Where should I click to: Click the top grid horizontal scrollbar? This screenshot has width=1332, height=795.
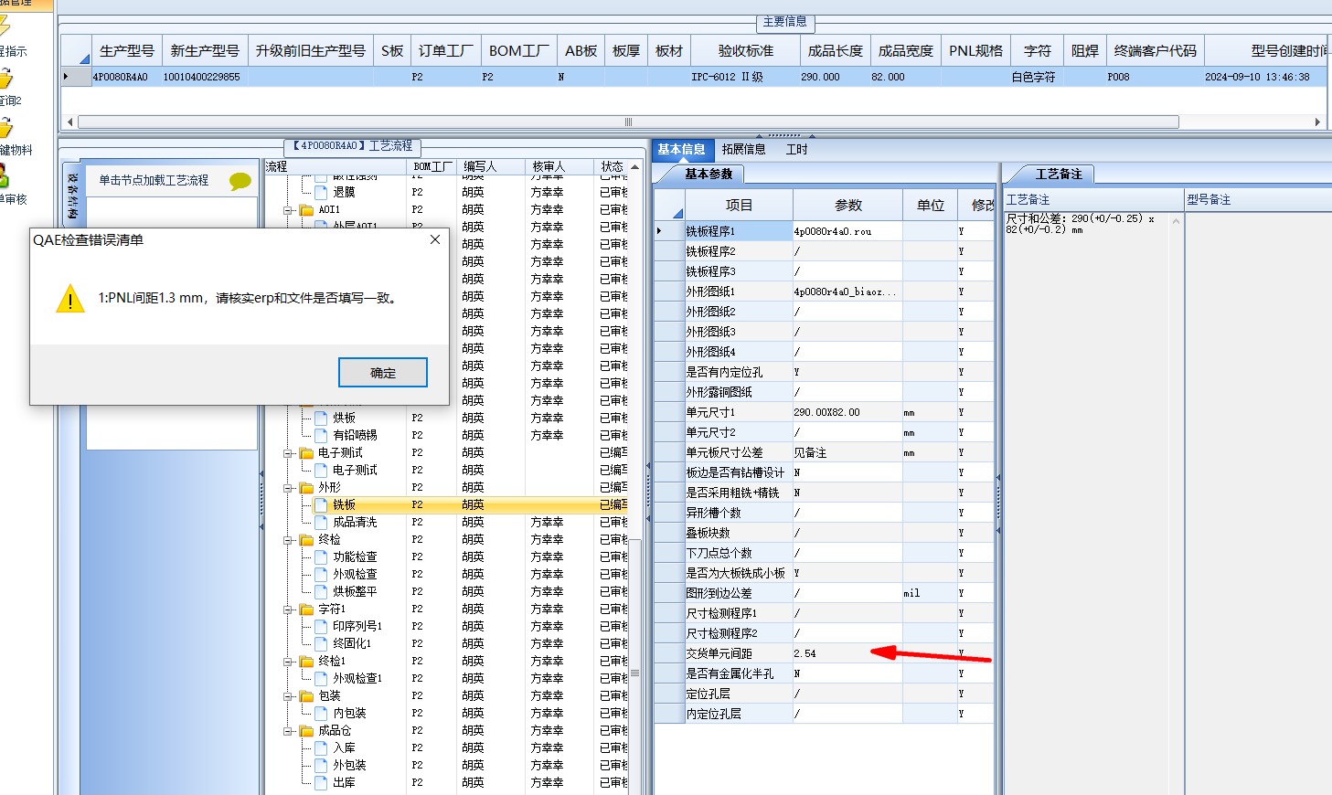coord(628,122)
